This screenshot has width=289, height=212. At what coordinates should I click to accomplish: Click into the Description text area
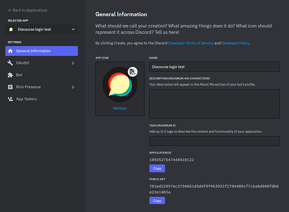pos(214,104)
